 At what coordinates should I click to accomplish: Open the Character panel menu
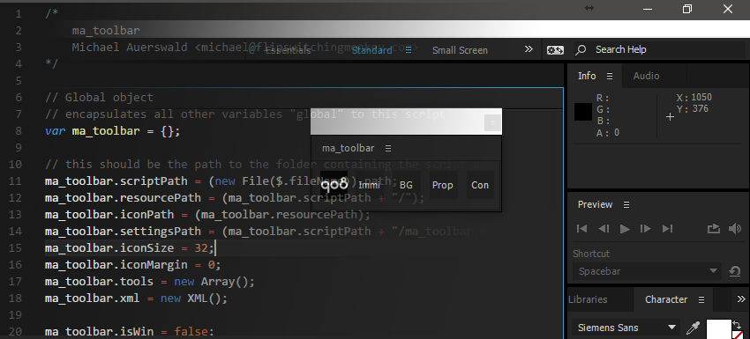point(701,299)
